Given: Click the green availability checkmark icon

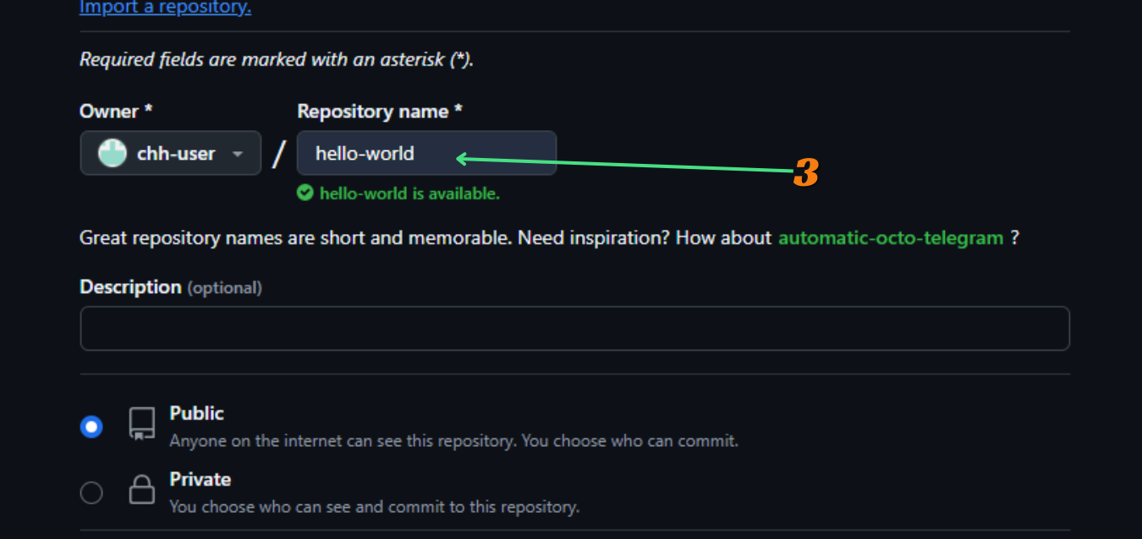Looking at the screenshot, I should point(305,193).
